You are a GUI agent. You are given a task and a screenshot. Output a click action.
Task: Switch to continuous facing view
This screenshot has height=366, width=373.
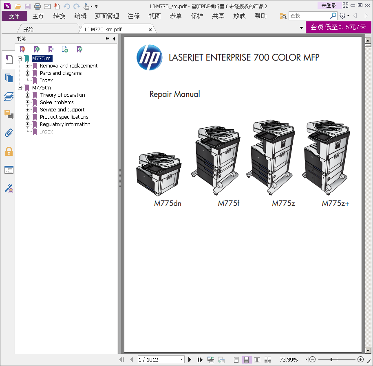tap(267, 360)
